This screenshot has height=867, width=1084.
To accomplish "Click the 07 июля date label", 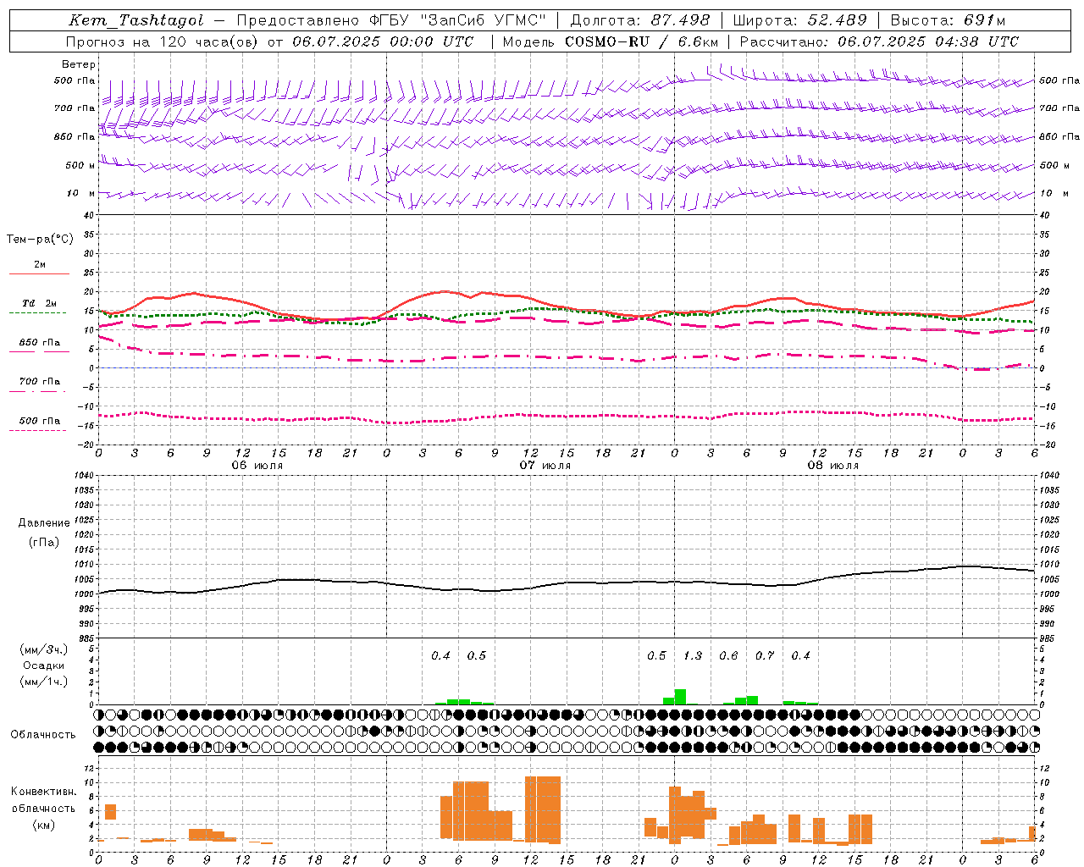I will (x=545, y=466).
